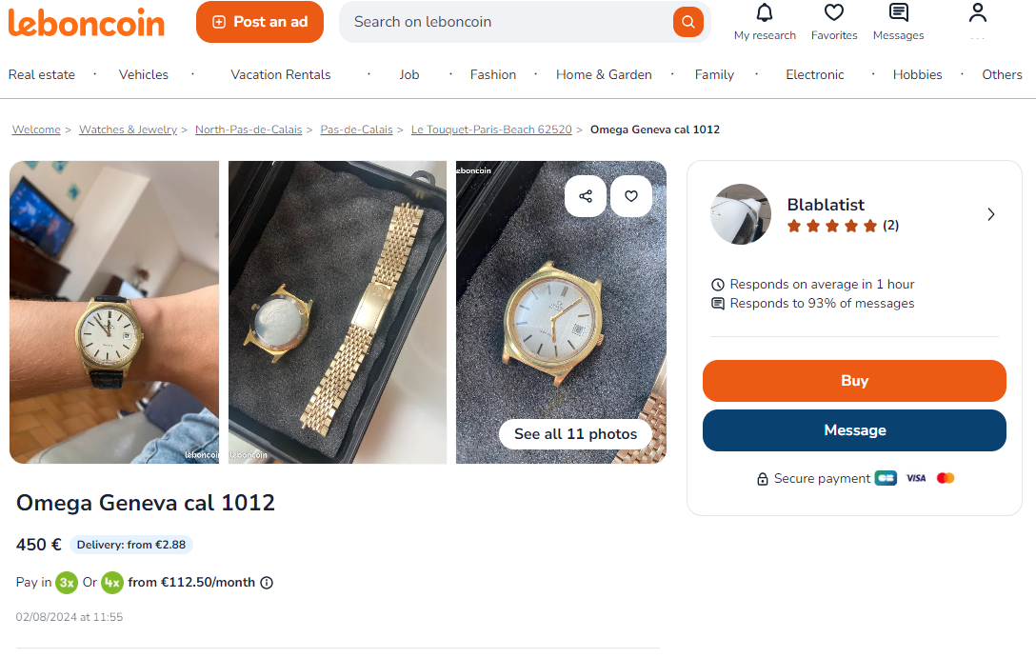Viewport: 1036px width, 658px height.
Task: Follow the Watches & Jewelry breadcrumb link
Action: click(128, 130)
